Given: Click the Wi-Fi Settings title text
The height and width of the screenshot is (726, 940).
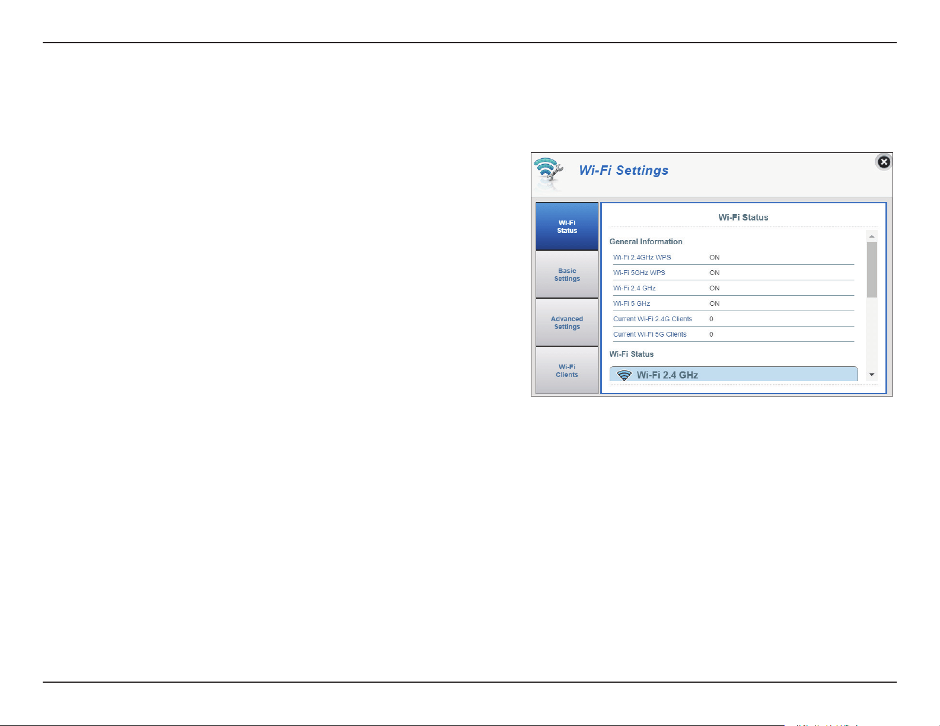Looking at the screenshot, I should [624, 171].
